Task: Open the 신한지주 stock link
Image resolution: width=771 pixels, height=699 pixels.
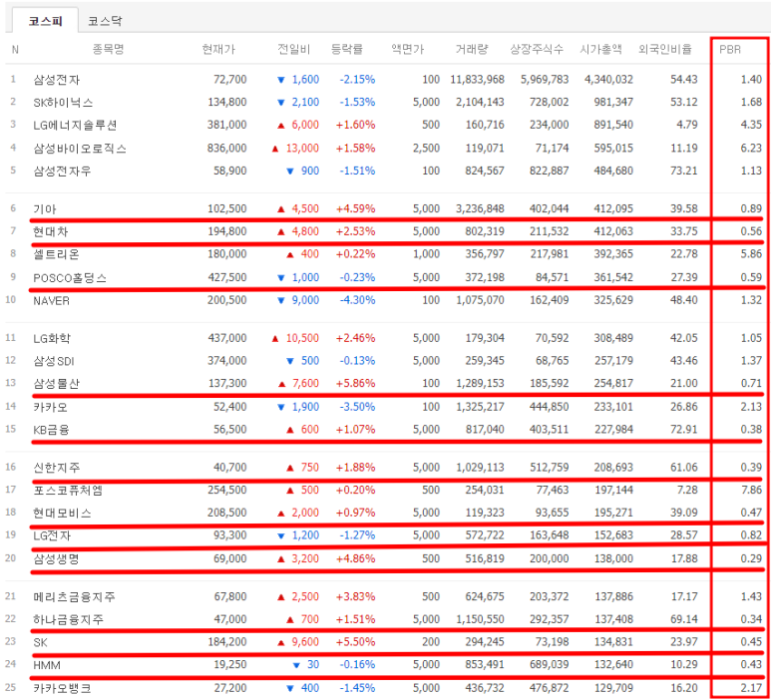Action: [57, 468]
